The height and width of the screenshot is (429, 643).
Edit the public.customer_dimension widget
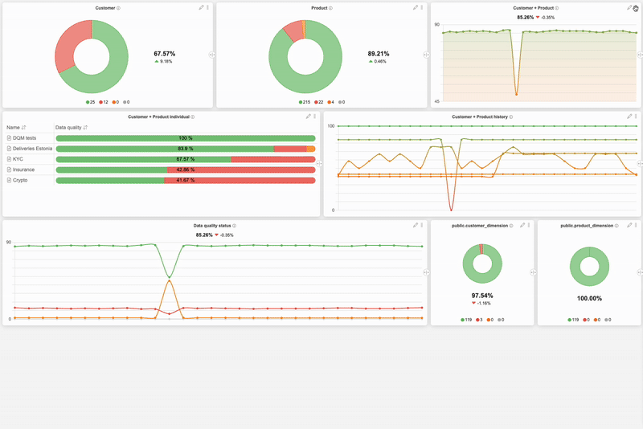[522, 226]
